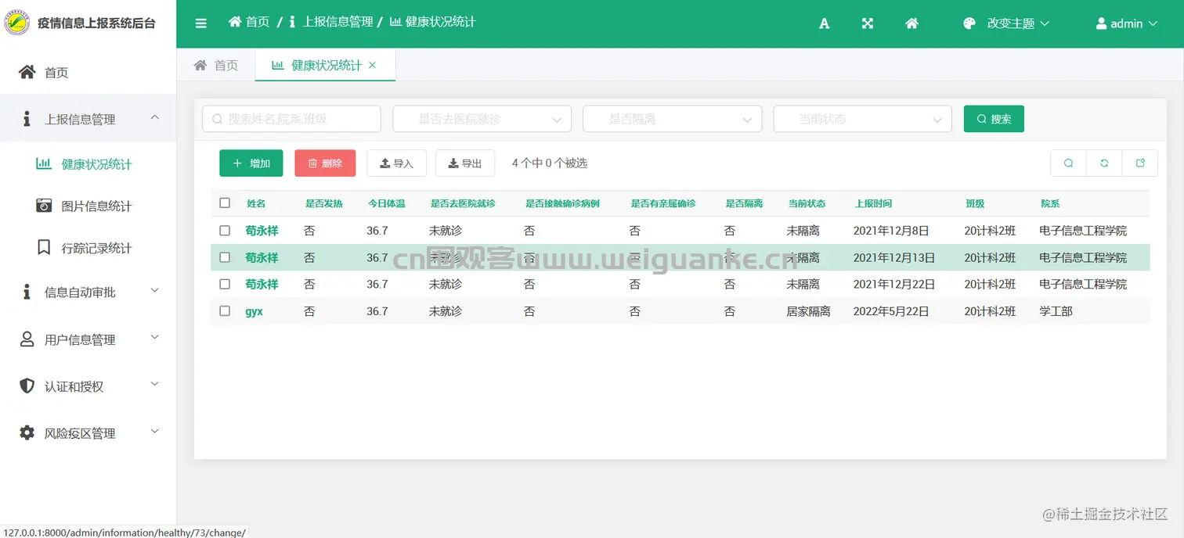Click the font size A icon
1184x538 pixels.
[824, 23]
